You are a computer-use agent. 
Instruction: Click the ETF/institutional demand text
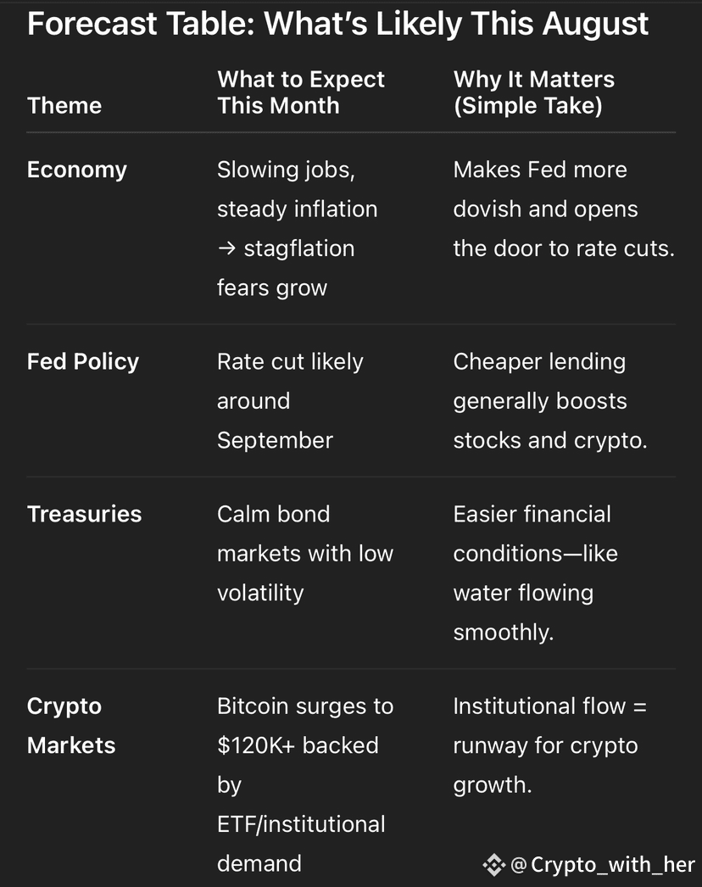(x=302, y=844)
